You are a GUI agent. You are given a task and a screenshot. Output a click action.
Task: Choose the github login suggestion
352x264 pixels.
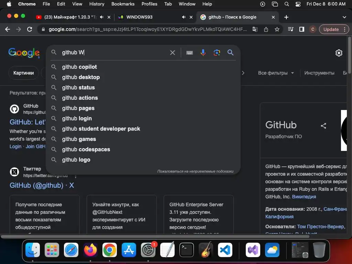143,119
